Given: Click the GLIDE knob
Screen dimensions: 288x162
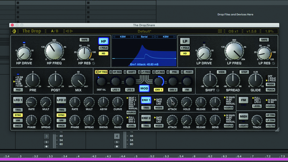Looking at the screenshot, I should click(255, 81).
